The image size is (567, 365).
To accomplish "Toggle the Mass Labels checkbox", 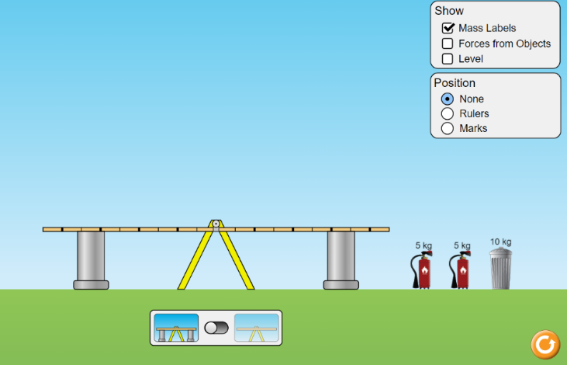I will point(448,28).
